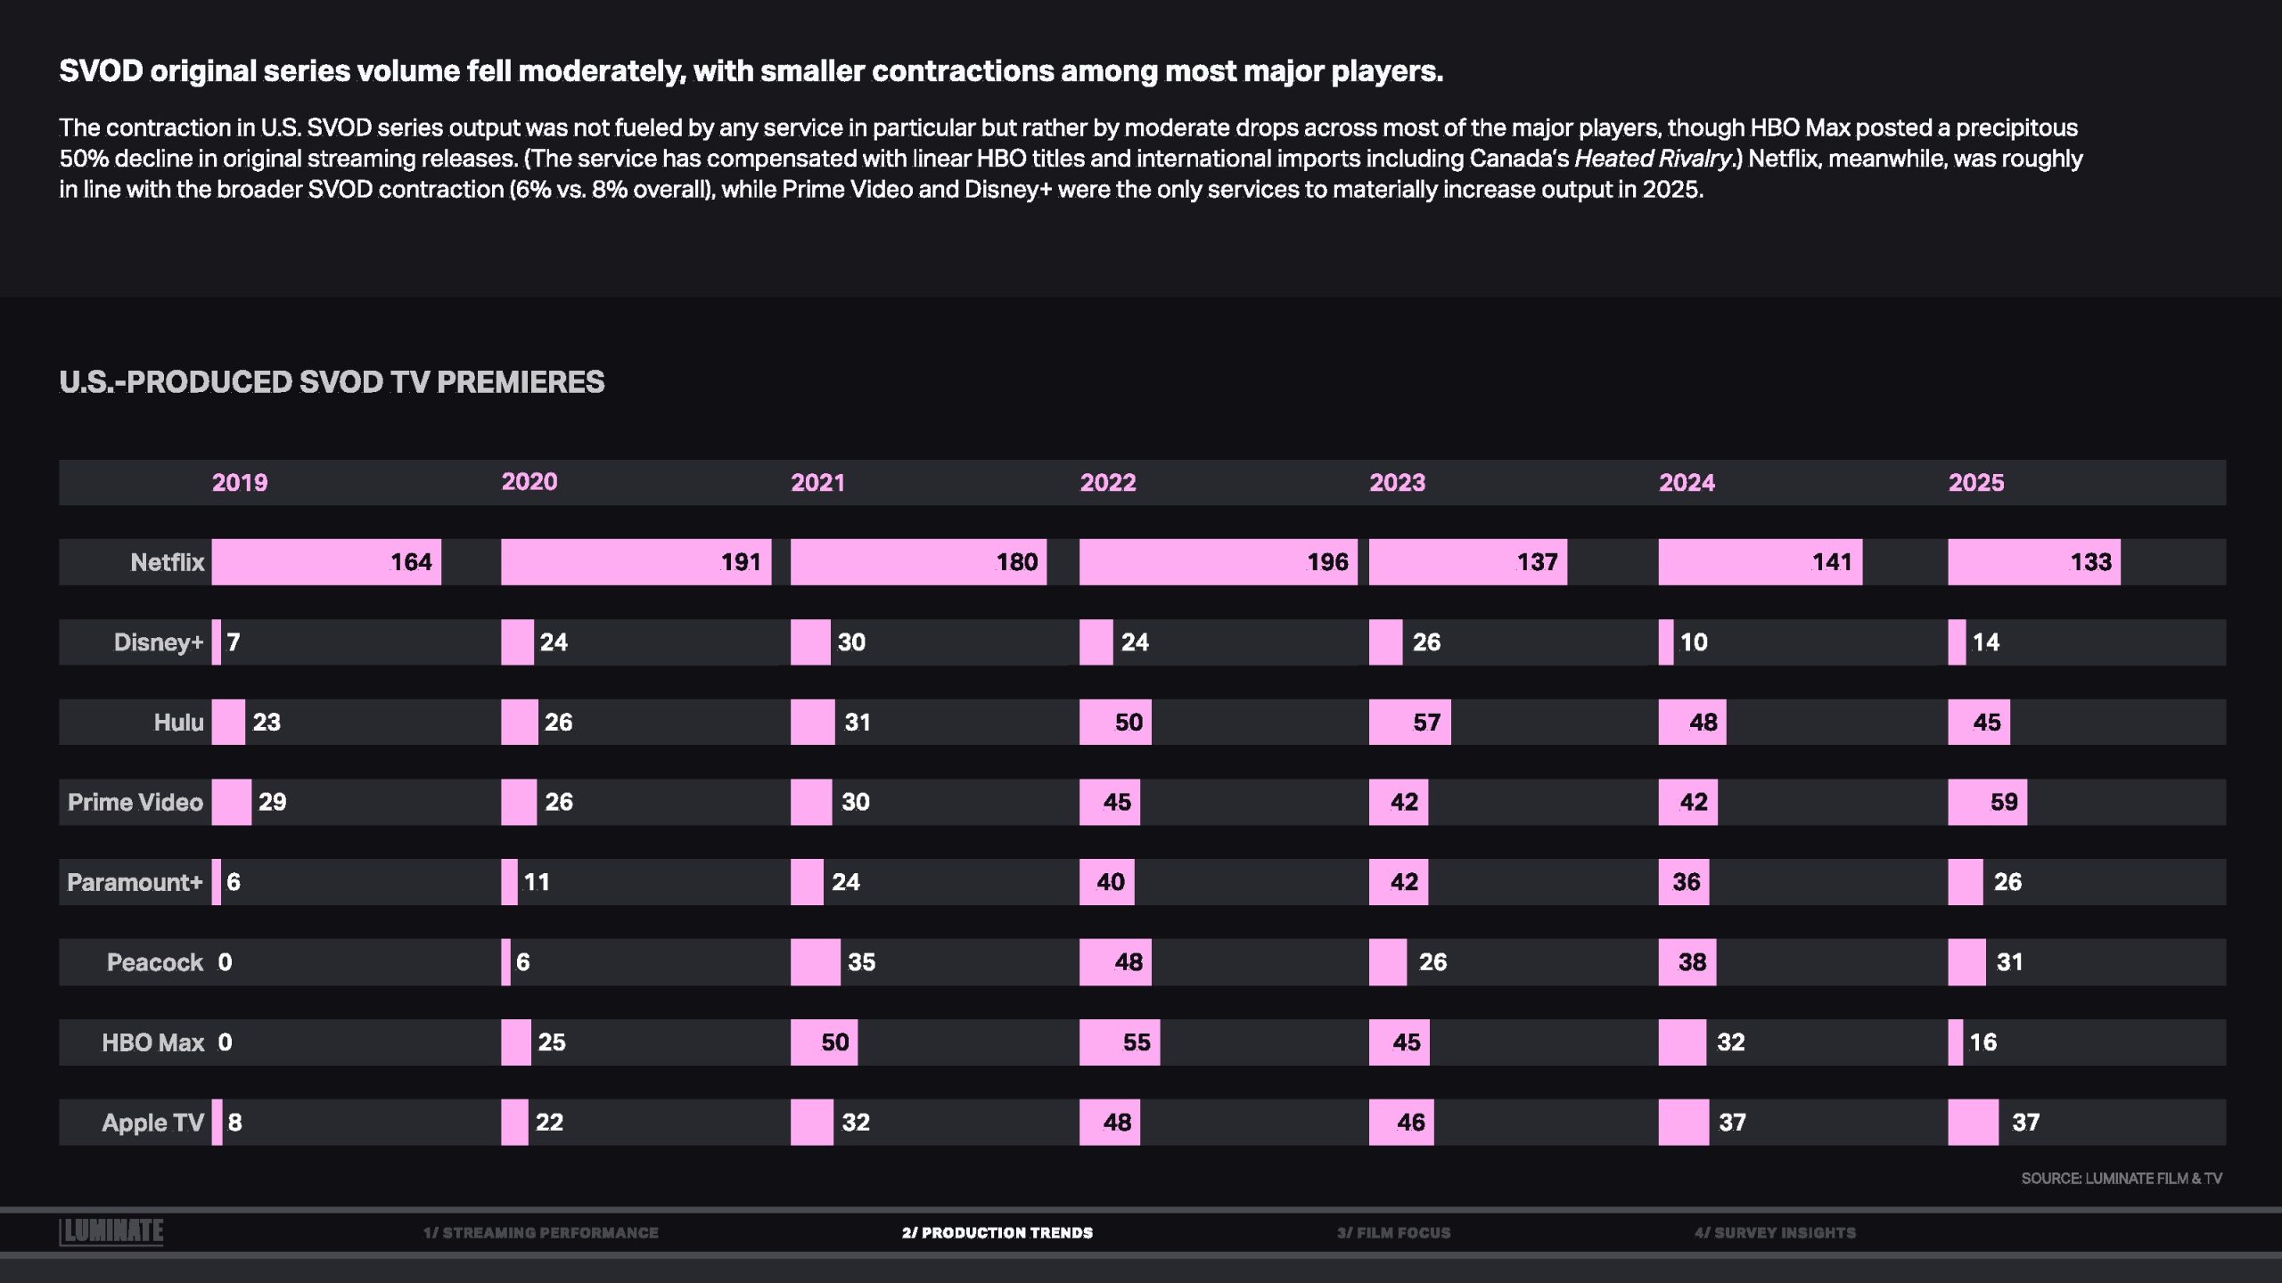Click the 2019 column header
Image resolution: width=2282 pixels, height=1283 pixels.
click(x=239, y=483)
